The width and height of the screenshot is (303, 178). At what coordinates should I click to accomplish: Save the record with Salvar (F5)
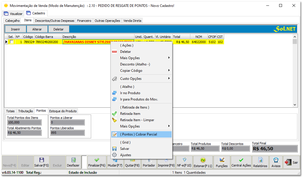pyautogui.click(x=42, y=162)
